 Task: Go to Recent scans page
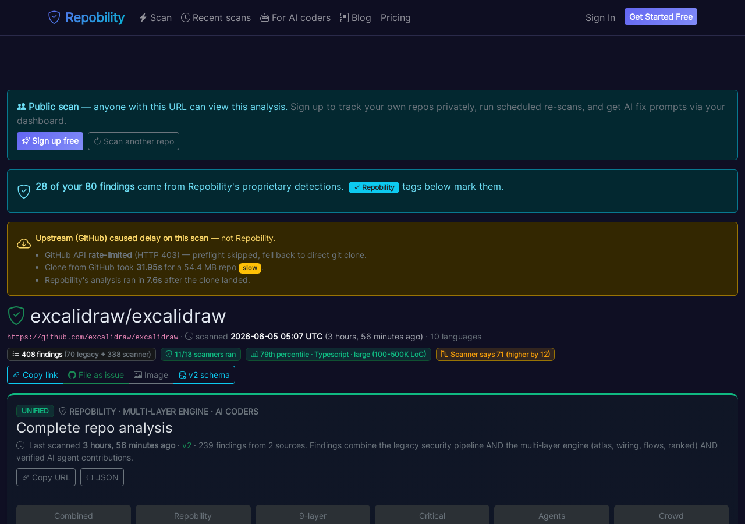(x=216, y=17)
